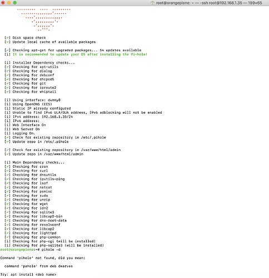Click 'Checking for unzip' line
Viewport: 269px width, 278px height.
click(27, 200)
